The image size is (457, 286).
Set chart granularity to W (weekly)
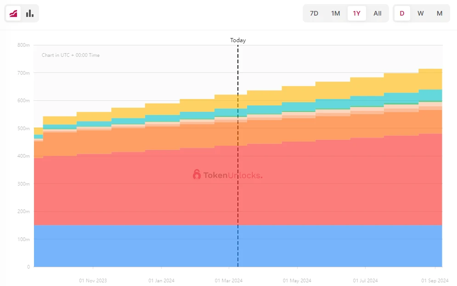(421, 13)
